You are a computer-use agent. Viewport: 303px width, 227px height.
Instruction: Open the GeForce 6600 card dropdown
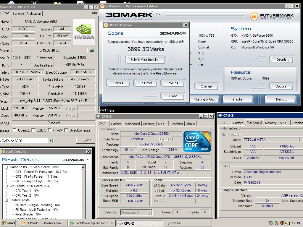coord(50,141)
